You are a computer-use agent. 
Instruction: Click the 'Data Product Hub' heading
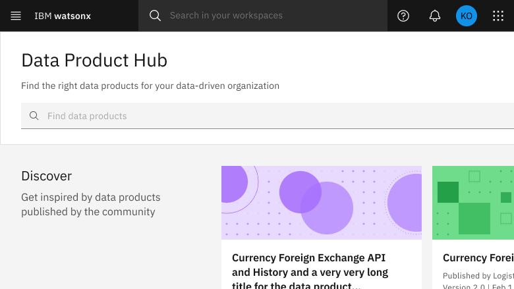coord(94,61)
